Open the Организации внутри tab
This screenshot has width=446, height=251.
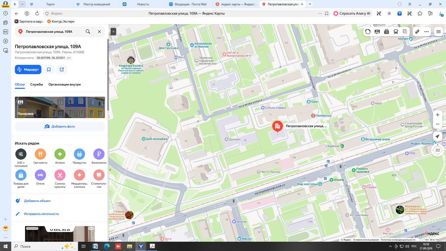click(65, 84)
